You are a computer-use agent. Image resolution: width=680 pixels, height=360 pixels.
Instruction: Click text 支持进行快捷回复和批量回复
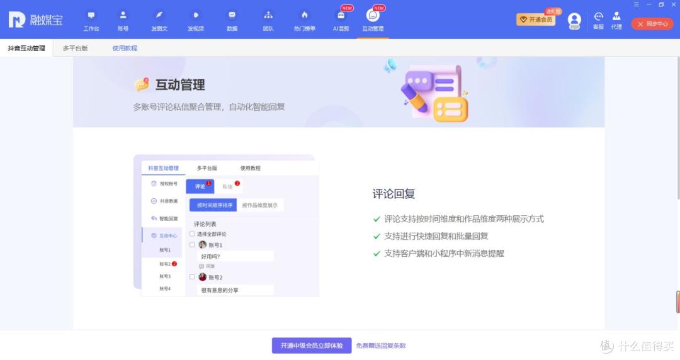pyautogui.click(x=436, y=237)
